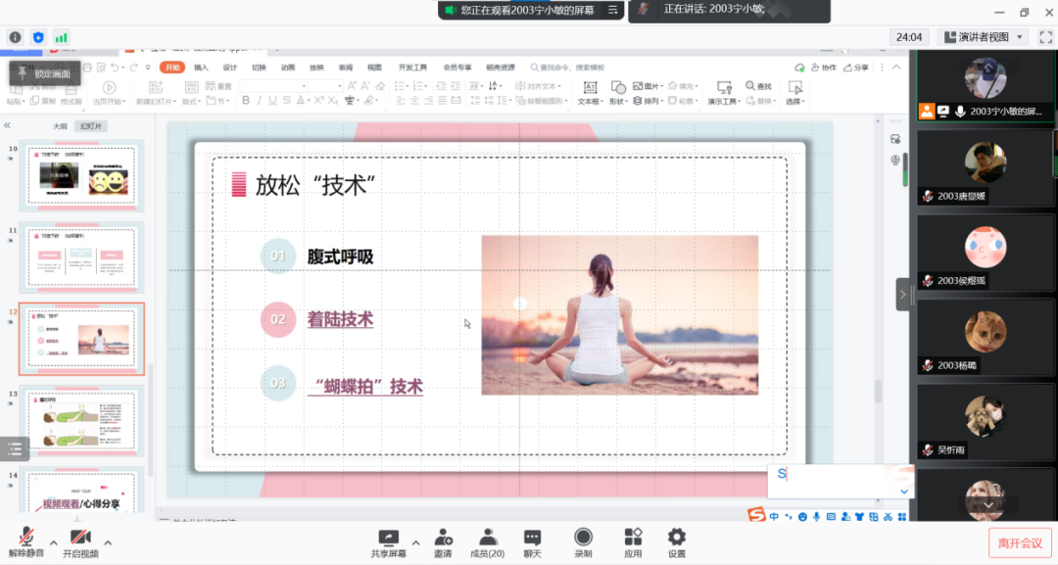The image size is (1058, 565).
Task: Click the green network signal bars icon
Action: pos(62,37)
